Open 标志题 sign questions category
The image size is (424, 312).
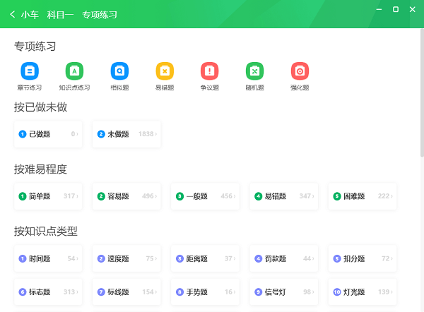(48, 292)
